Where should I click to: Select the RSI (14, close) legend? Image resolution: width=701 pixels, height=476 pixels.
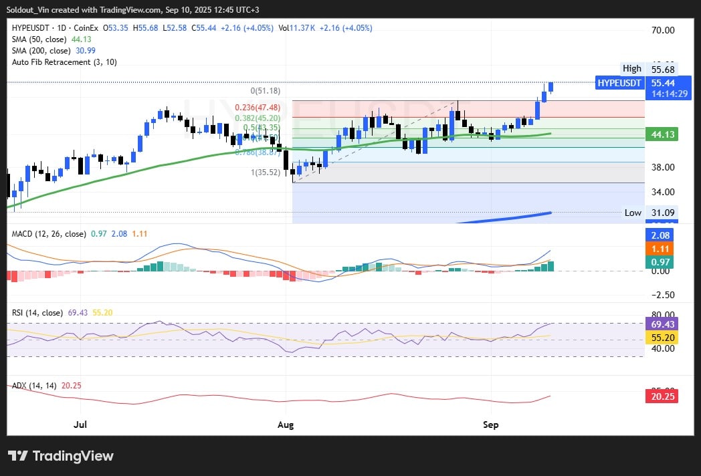click(37, 312)
